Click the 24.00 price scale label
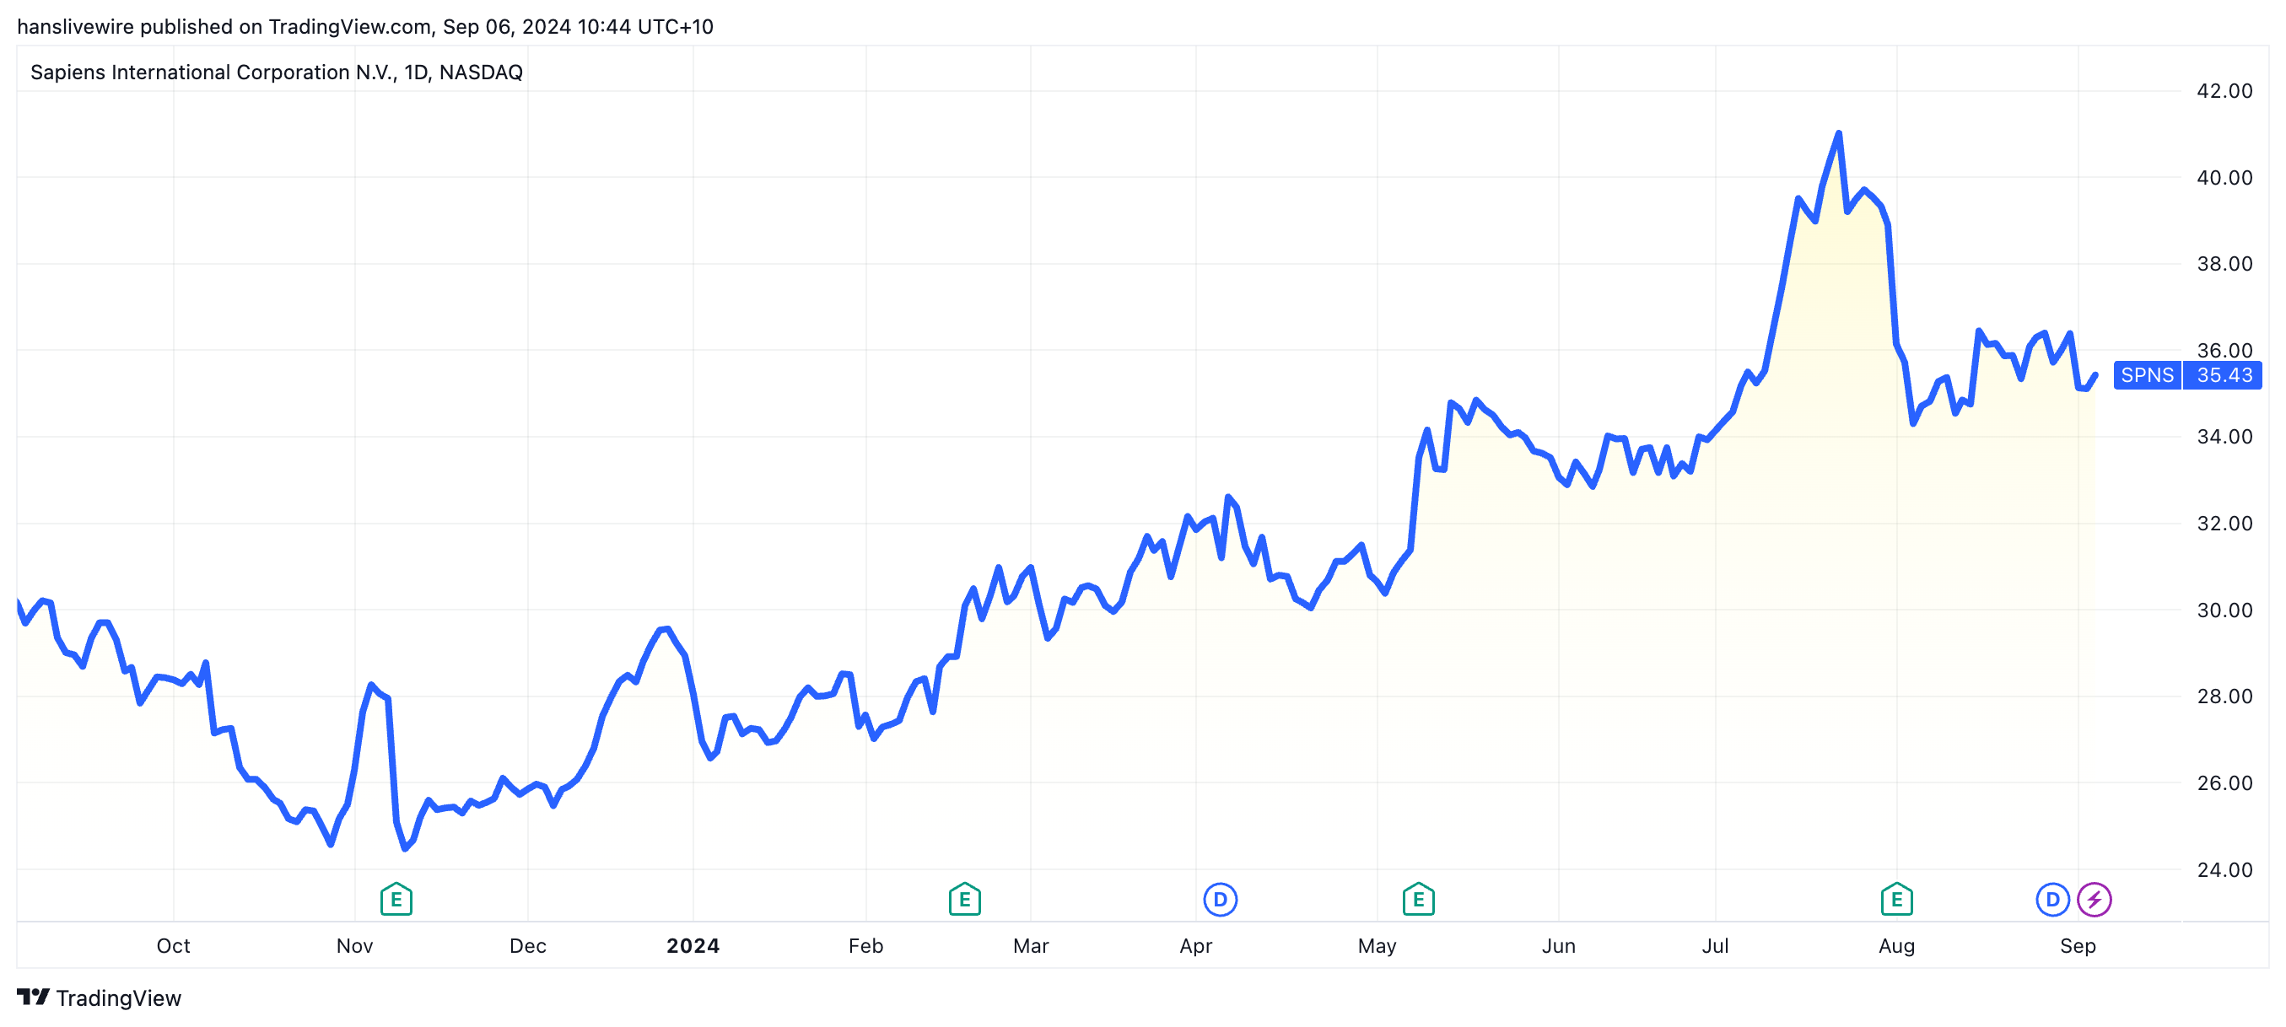2286x1027 pixels. (2224, 869)
